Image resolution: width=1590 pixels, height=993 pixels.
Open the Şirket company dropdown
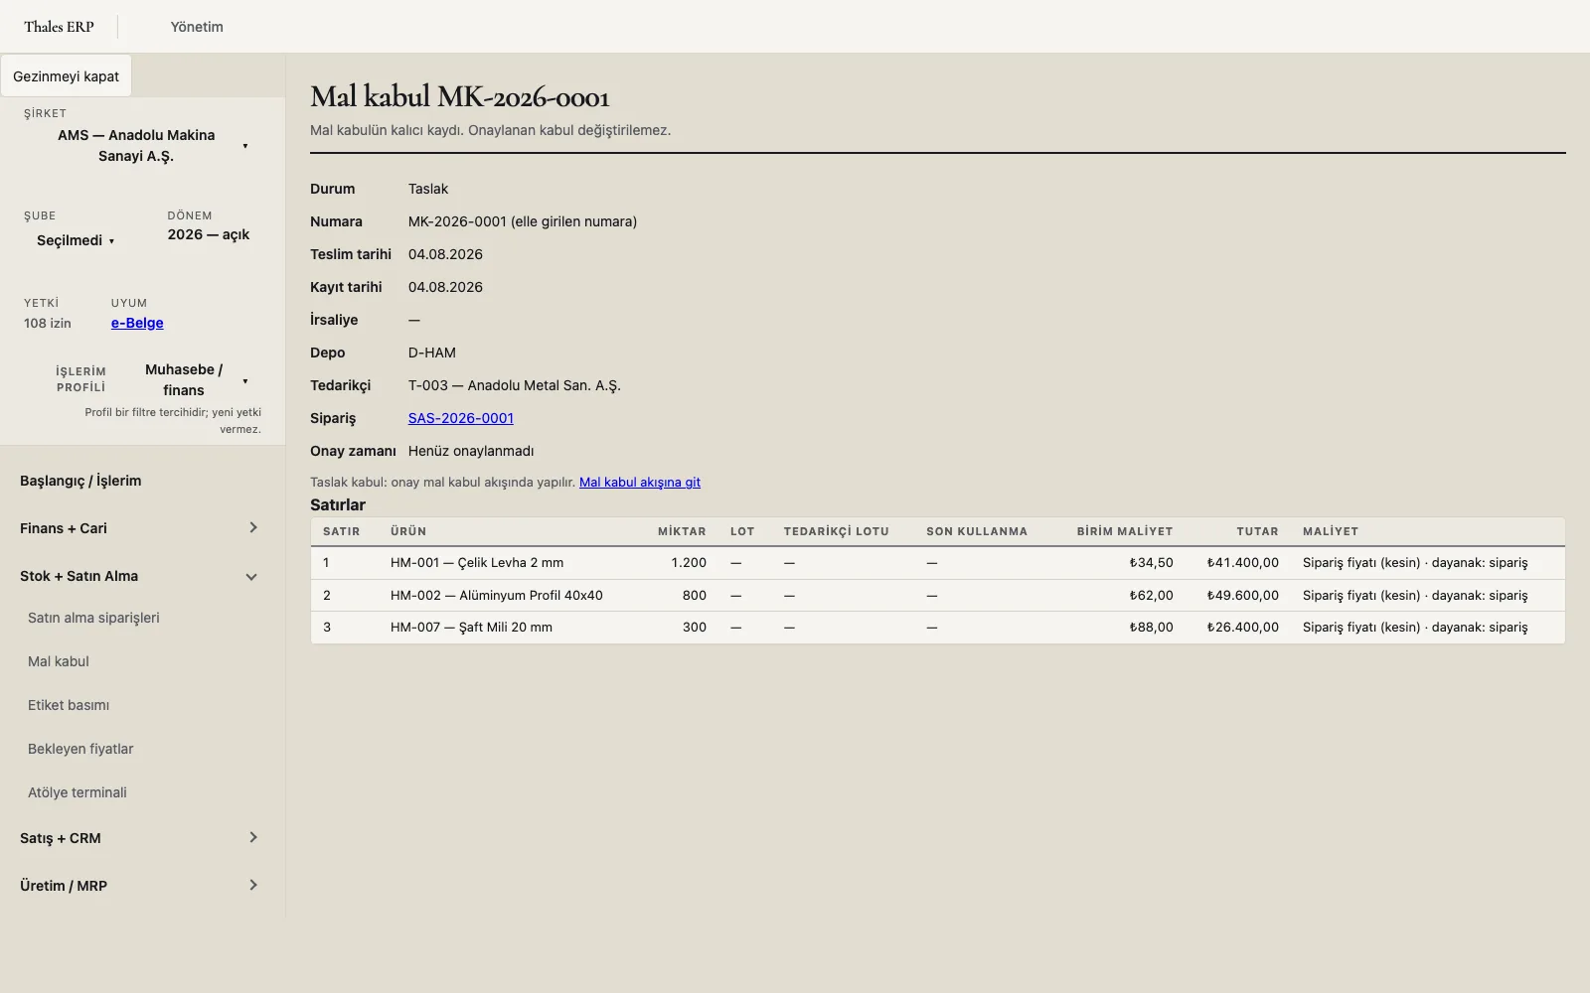[x=142, y=146]
